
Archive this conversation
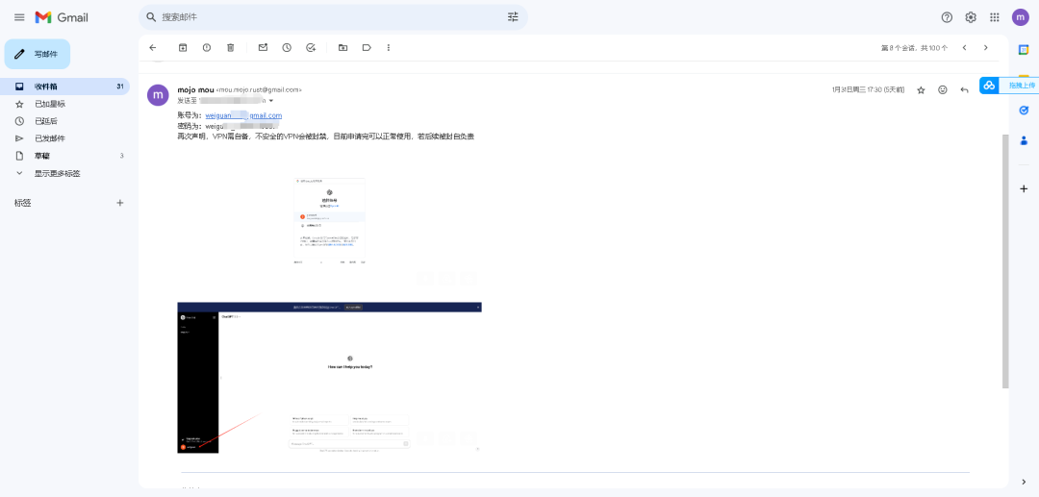(183, 48)
